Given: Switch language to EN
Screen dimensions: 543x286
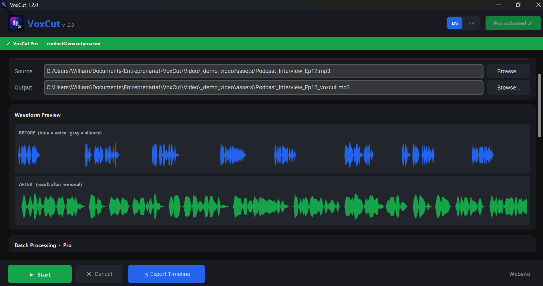Looking at the screenshot, I should pyautogui.click(x=454, y=23).
